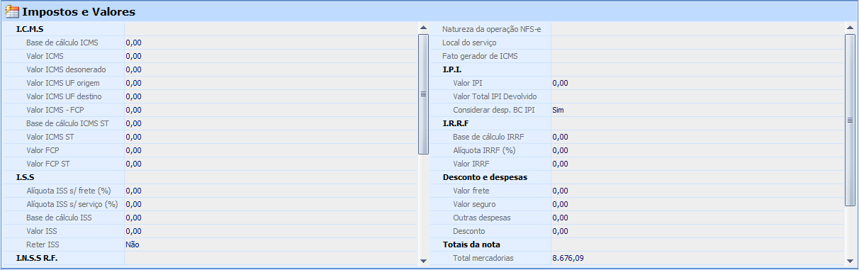Edit the Base de cálculo ISS value
The height and width of the screenshot is (270, 859).
[x=271, y=218]
